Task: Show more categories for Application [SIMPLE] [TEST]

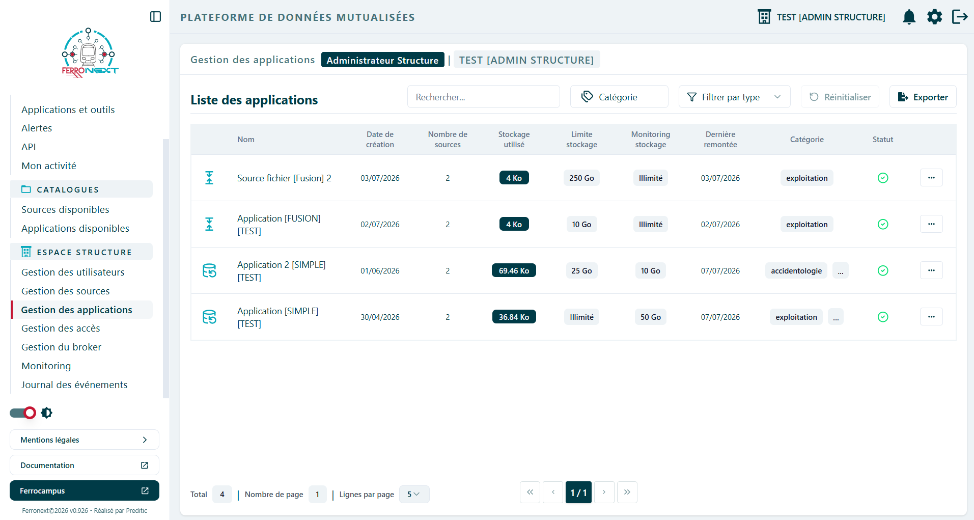Action: click(x=836, y=317)
